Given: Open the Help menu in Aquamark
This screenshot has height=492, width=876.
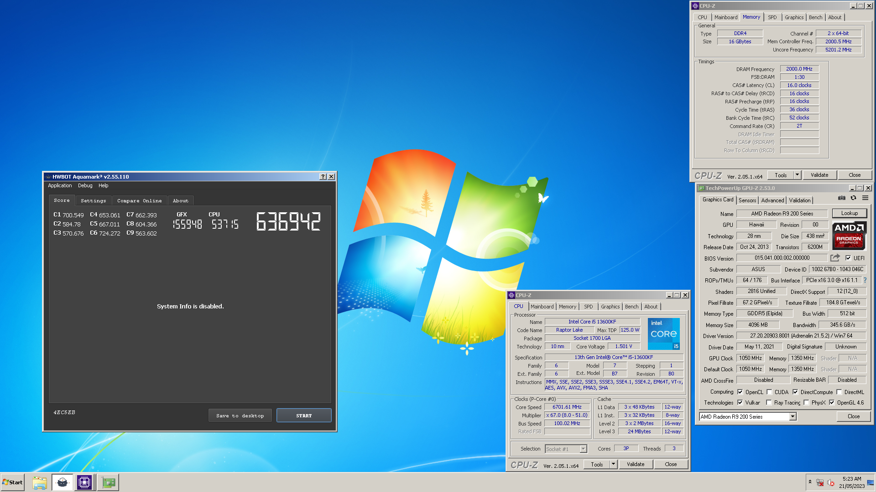Looking at the screenshot, I should pos(104,186).
